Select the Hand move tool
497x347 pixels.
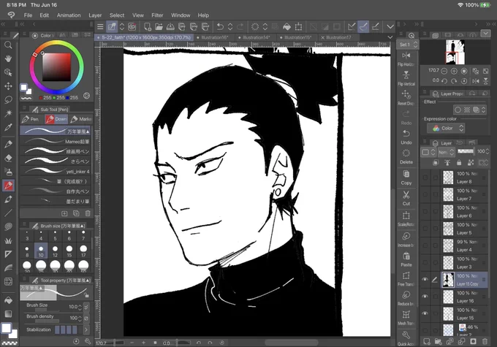(8, 58)
